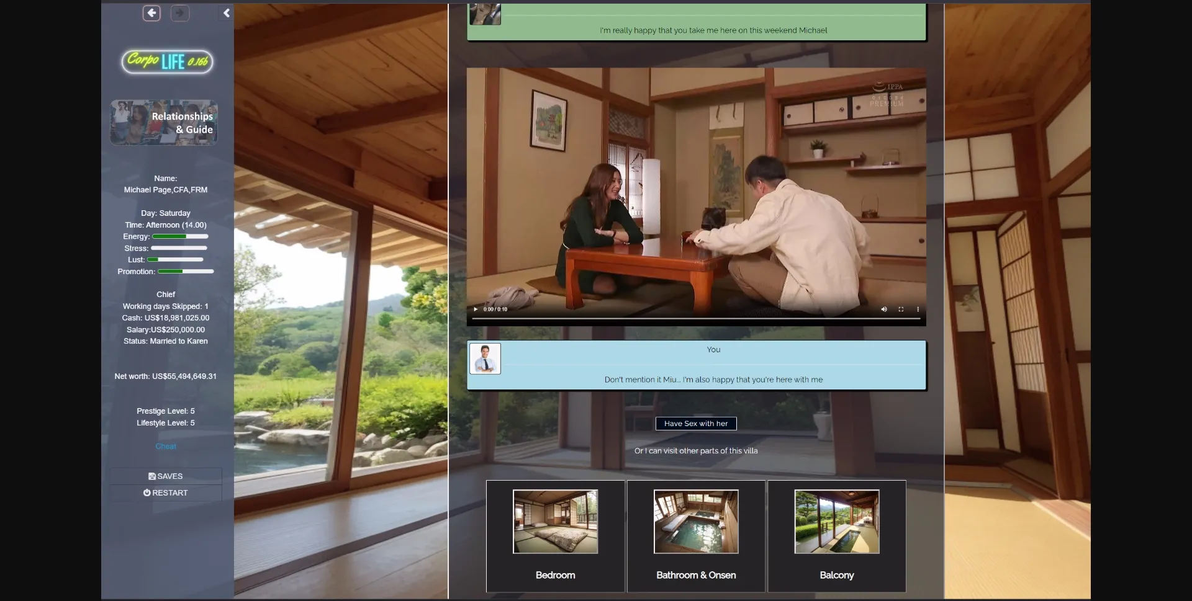Screen dimensions: 1192x601
Task: Toggle fullscreen on the video player
Action: (901, 309)
